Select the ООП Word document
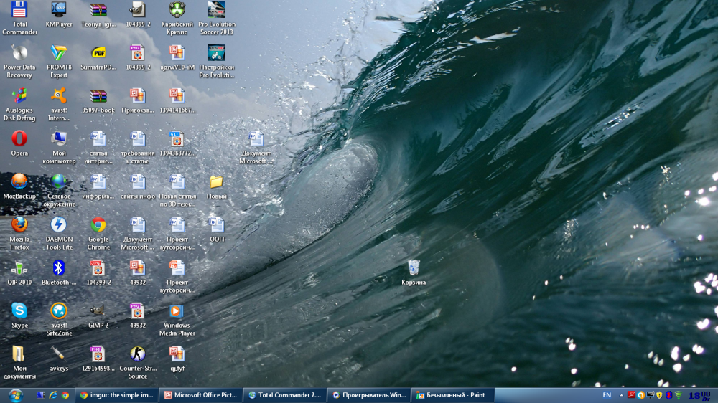Screen dimensions: 718x403 (x=217, y=229)
